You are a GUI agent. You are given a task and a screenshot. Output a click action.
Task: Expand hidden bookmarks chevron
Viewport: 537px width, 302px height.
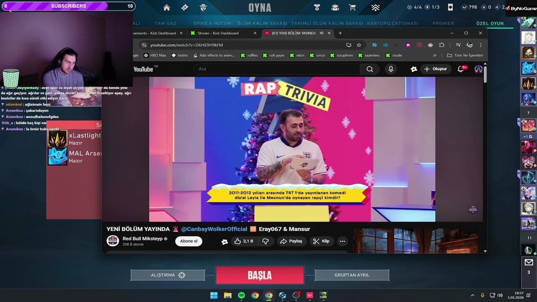[x=435, y=55]
